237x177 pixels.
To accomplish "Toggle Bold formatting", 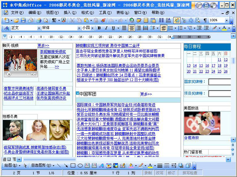I will [x=99, y=28].
